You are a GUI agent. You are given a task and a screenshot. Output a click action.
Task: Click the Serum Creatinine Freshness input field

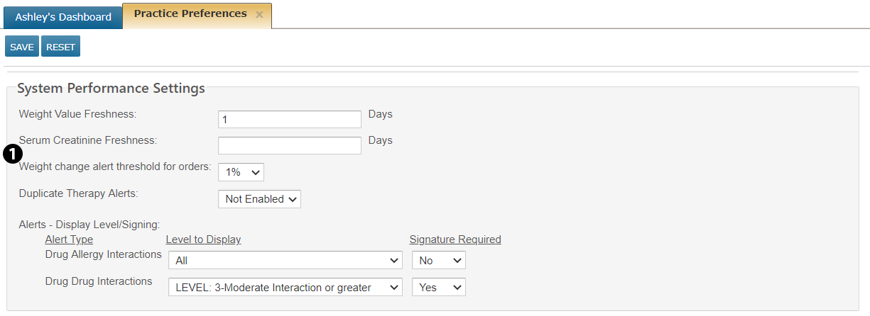pyautogui.click(x=290, y=145)
